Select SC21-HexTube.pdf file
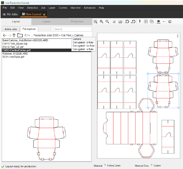Screen dimensions: 183x169 click(x=47, y=57)
